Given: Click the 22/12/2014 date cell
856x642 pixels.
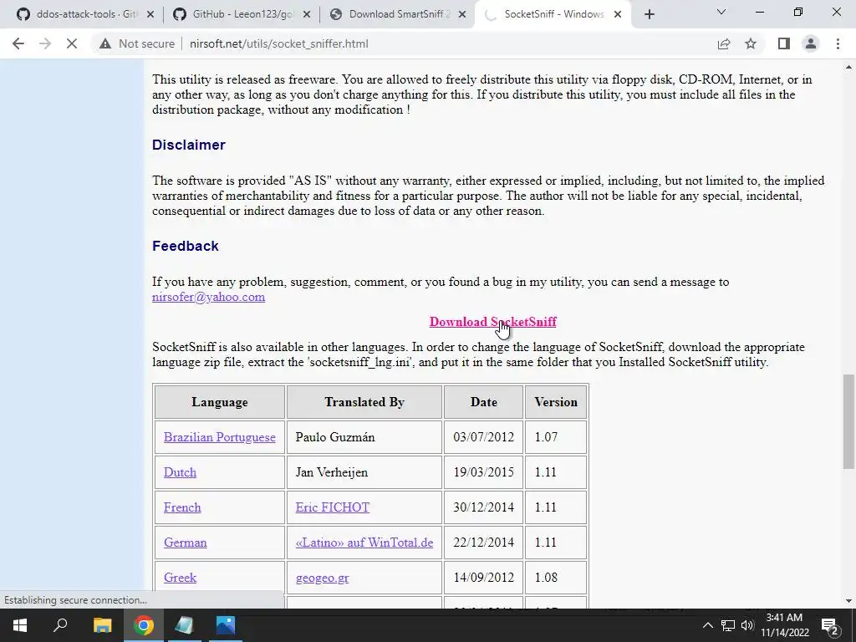Looking at the screenshot, I should (x=484, y=542).
